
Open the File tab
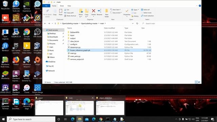coord(46,6)
